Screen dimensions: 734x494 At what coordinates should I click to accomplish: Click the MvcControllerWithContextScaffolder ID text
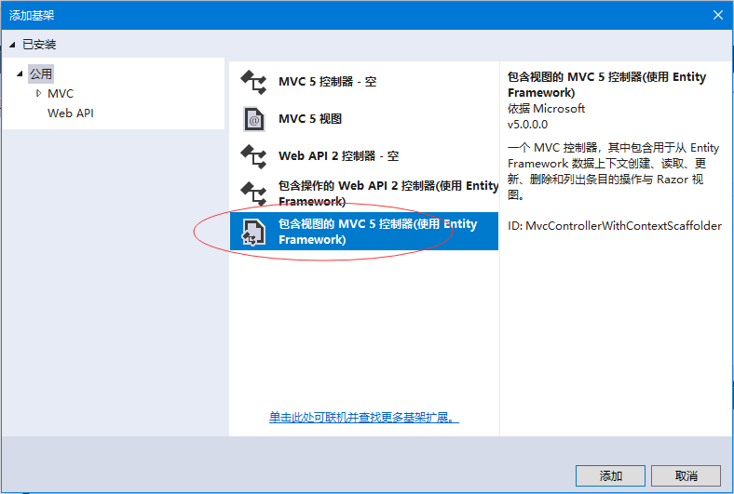[614, 226]
